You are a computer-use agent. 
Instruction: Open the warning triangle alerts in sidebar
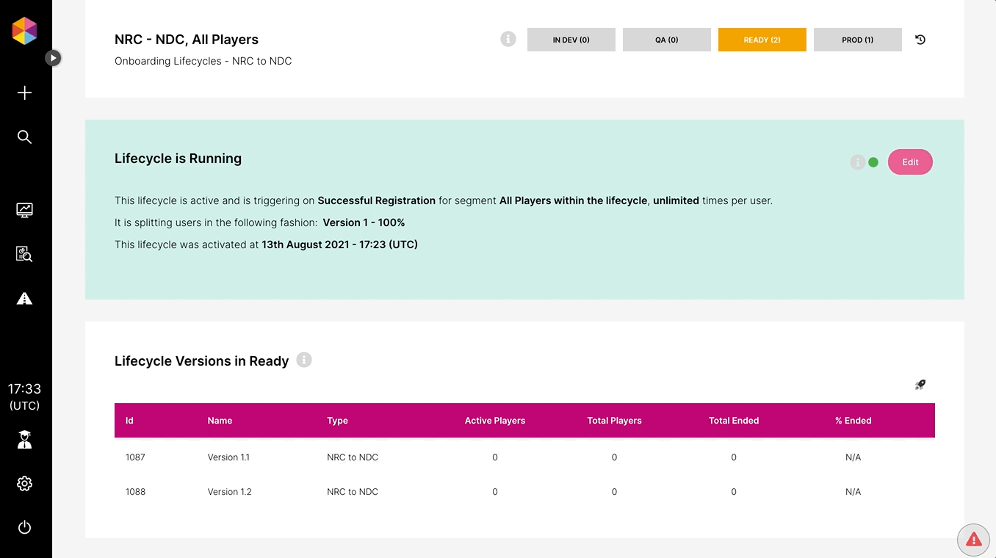point(24,298)
